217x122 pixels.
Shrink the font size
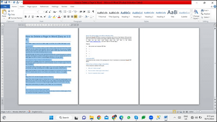click(x=50, y=12)
